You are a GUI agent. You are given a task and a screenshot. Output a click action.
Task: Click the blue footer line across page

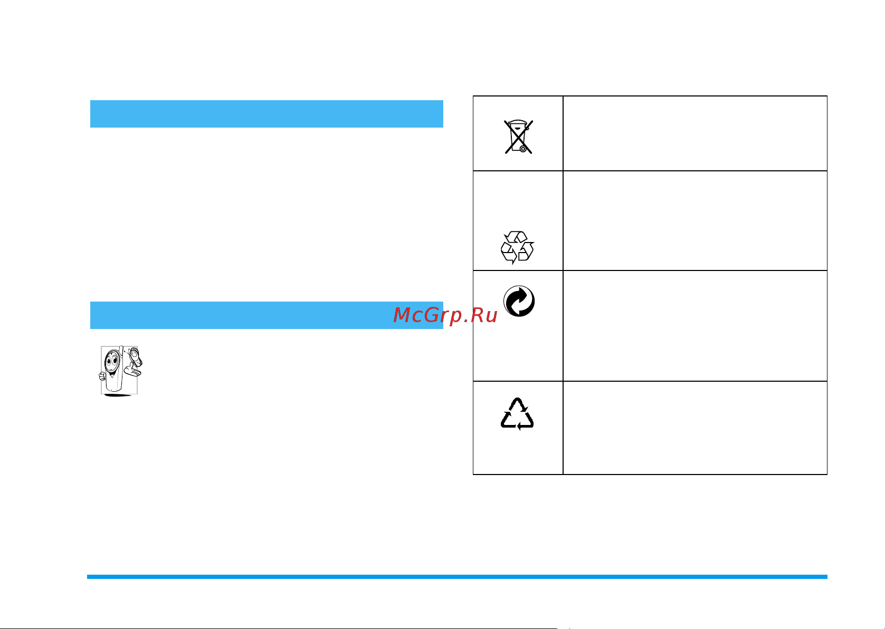[x=457, y=577]
